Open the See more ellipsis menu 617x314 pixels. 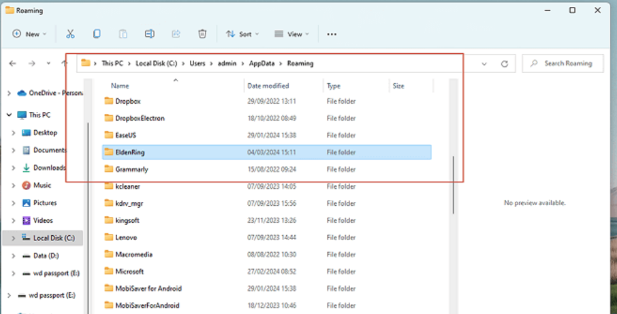[332, 34]
